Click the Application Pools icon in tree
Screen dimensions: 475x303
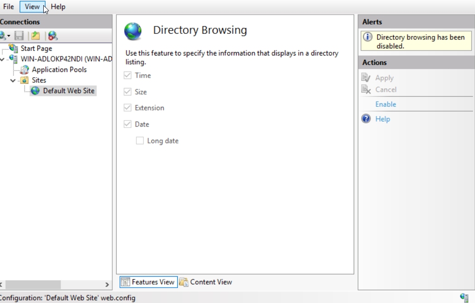click(24, 70)
